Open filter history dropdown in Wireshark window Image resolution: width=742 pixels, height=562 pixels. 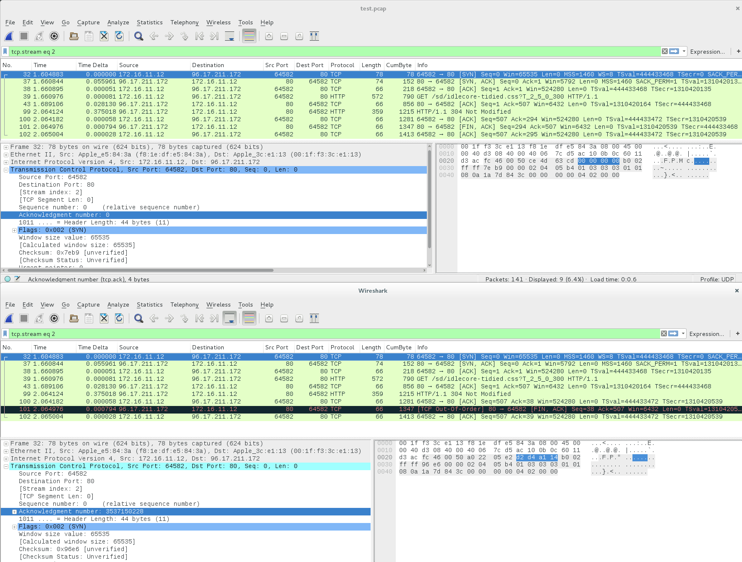[x=683, y=333]
